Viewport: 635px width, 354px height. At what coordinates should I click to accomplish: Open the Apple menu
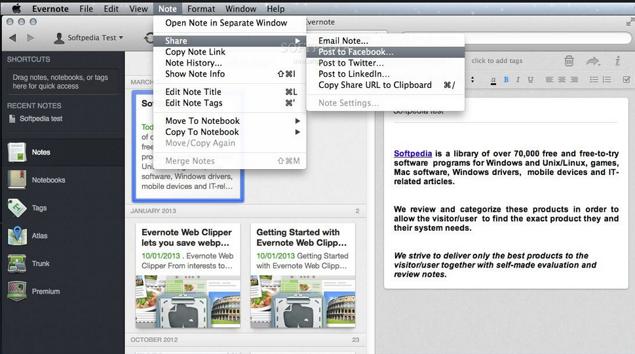(16, 9)
